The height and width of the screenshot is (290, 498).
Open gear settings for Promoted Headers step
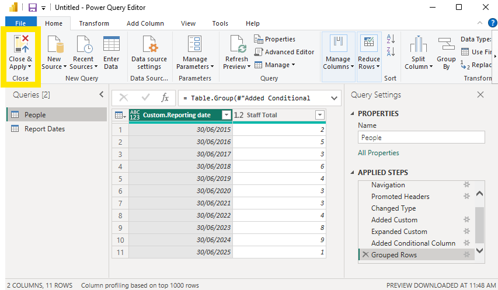pyautogui.click(x=466, y=196)
